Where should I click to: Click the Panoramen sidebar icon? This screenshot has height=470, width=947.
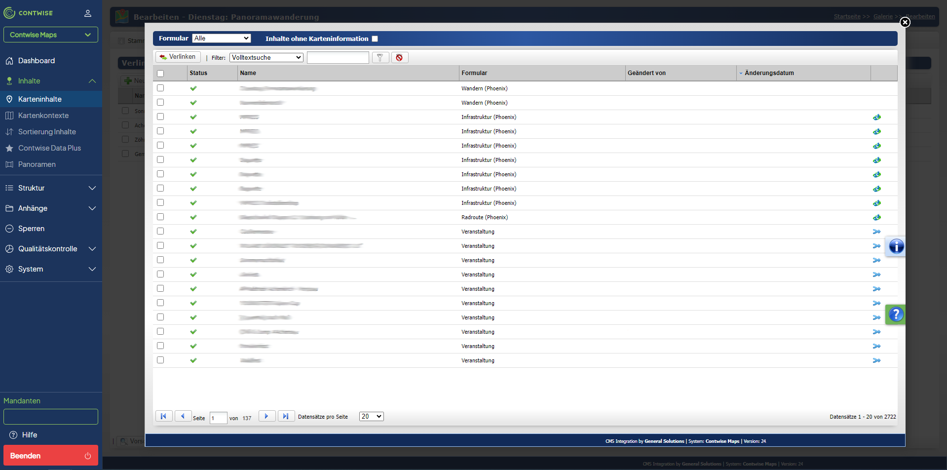(x=9, y=164)
